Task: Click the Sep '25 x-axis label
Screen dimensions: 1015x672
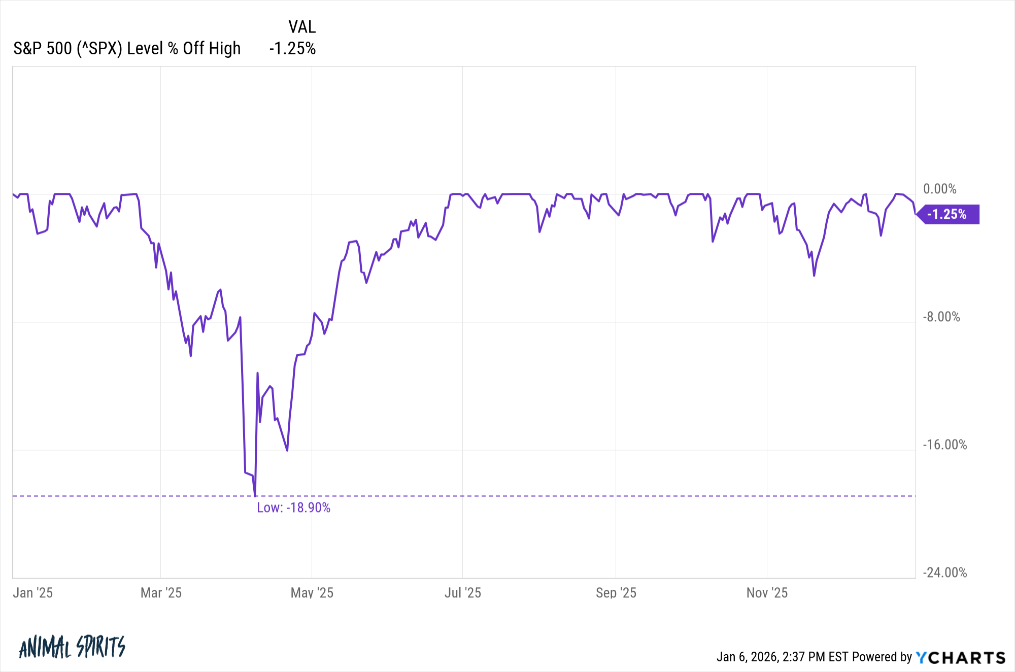Action: 616,593
